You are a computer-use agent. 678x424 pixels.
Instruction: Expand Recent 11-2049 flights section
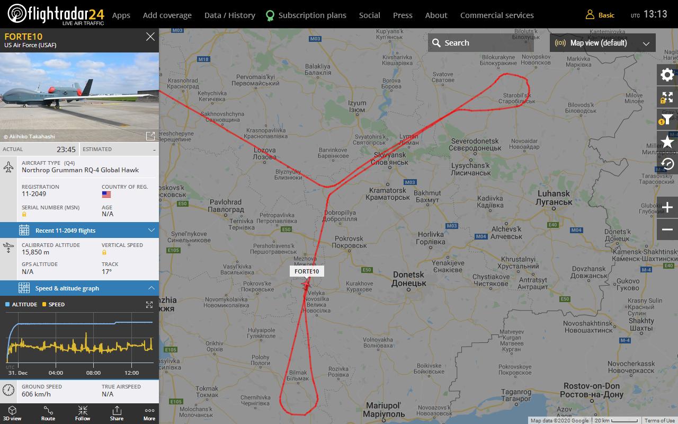79,231
